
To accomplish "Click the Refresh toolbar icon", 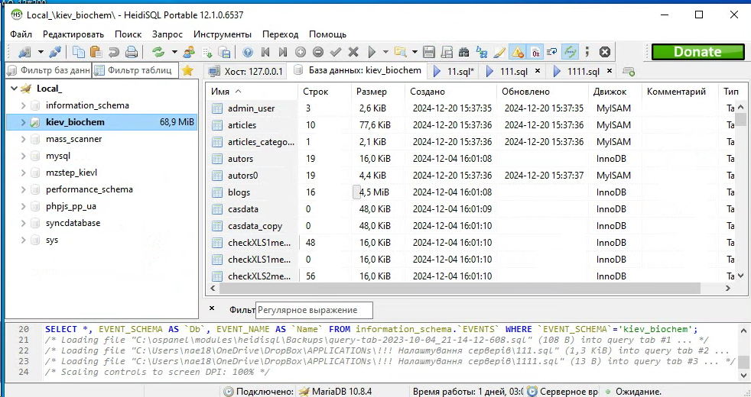I will click(158, 52).
